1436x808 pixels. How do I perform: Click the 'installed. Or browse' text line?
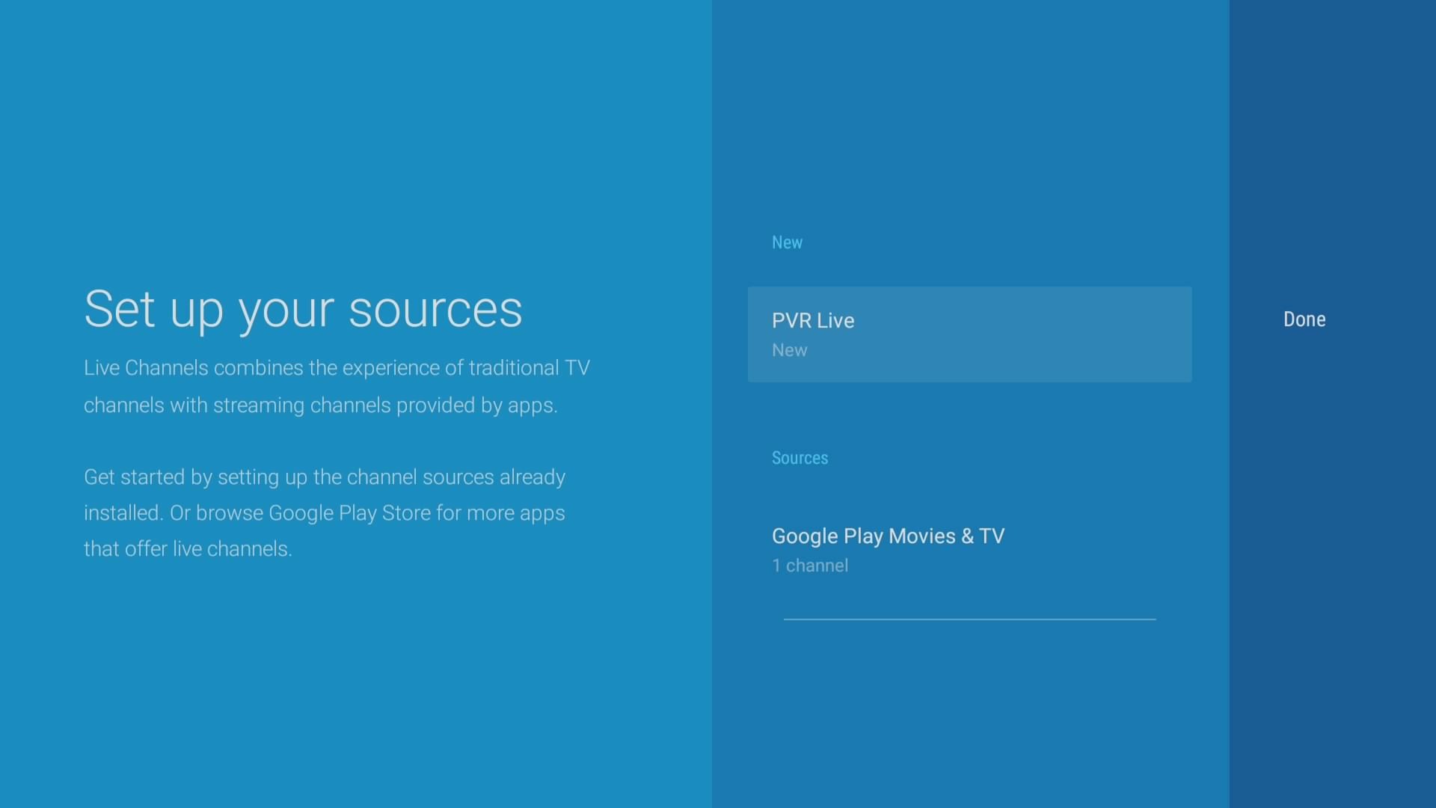coord(174,513)
